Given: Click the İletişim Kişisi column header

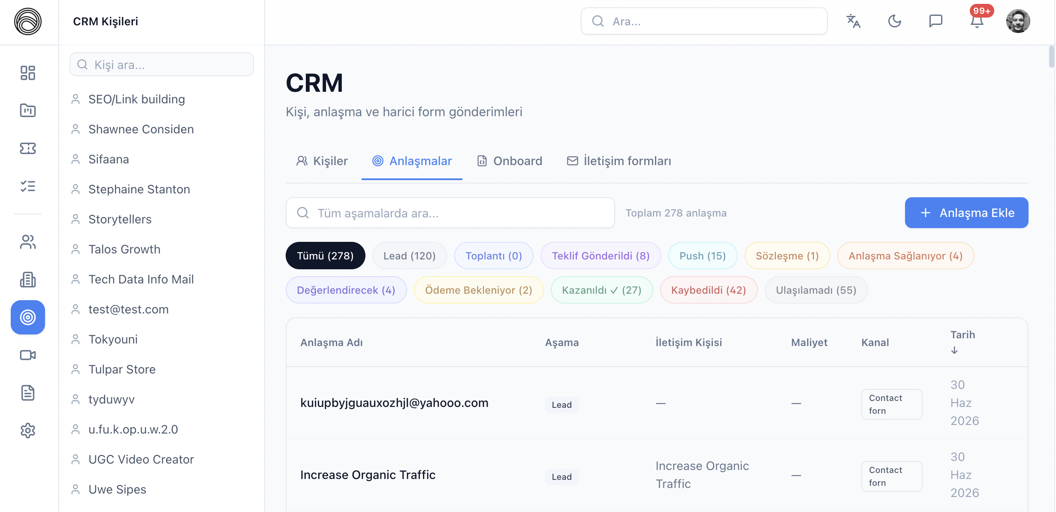Looking at the screenshot, I should coord(689,343).
